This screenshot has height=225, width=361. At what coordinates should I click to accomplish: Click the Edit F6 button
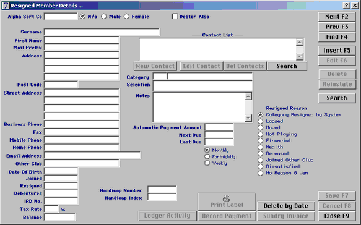[337, 61]
